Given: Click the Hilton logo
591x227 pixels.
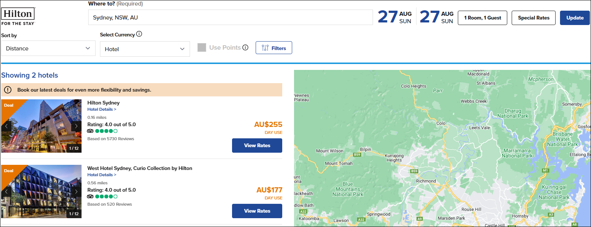Looking at the screenshot, I should point(18,17).
